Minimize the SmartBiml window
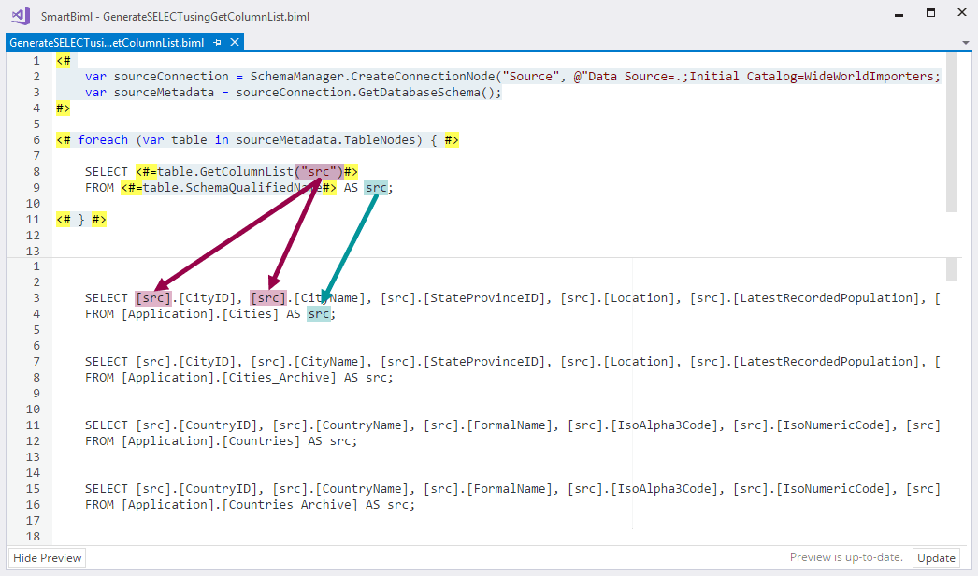Image resolution: width=978 pixels, height=576 pixels. click(x=897, y=13)
